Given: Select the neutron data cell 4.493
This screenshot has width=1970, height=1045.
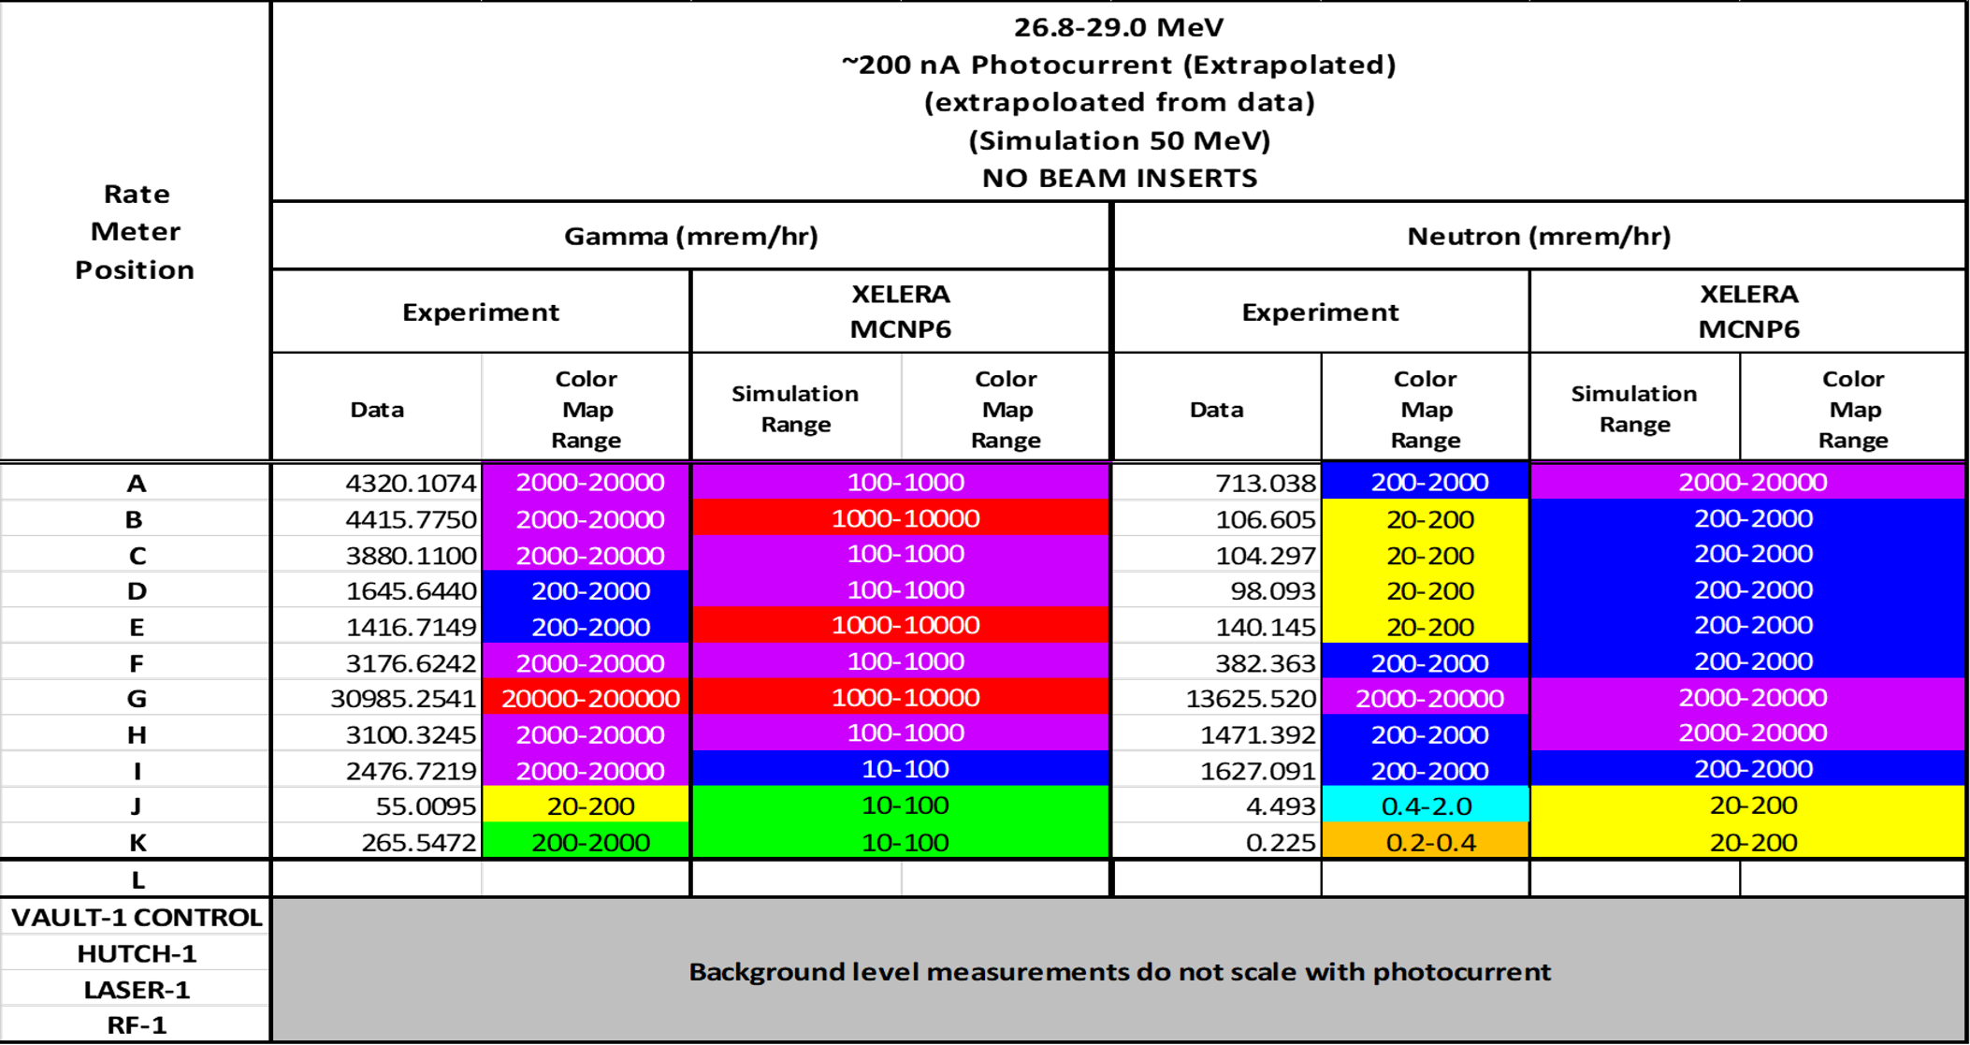Looking at the screenshot, I should pyautogui.click(x=1217, y=806).
